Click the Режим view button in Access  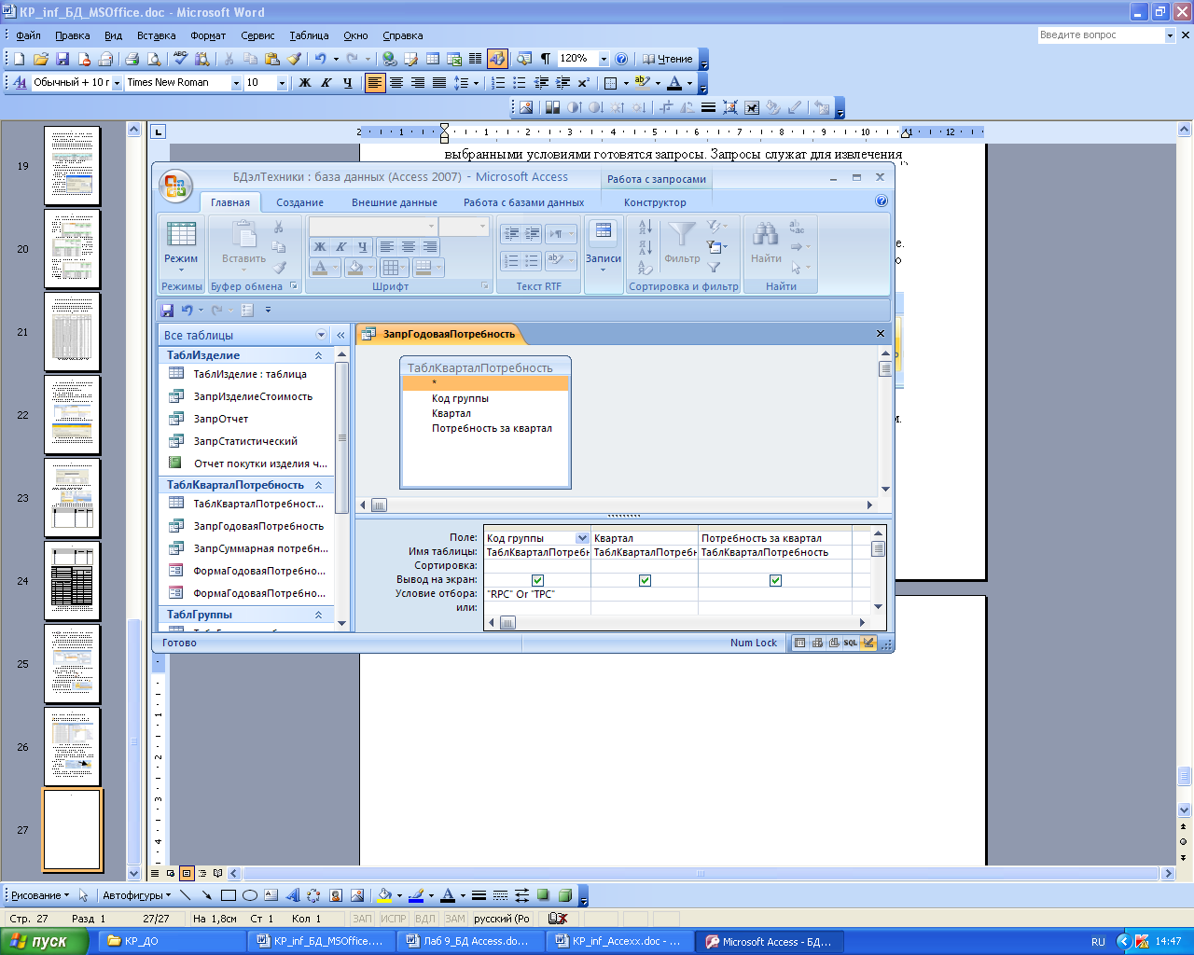click(181, 244)
